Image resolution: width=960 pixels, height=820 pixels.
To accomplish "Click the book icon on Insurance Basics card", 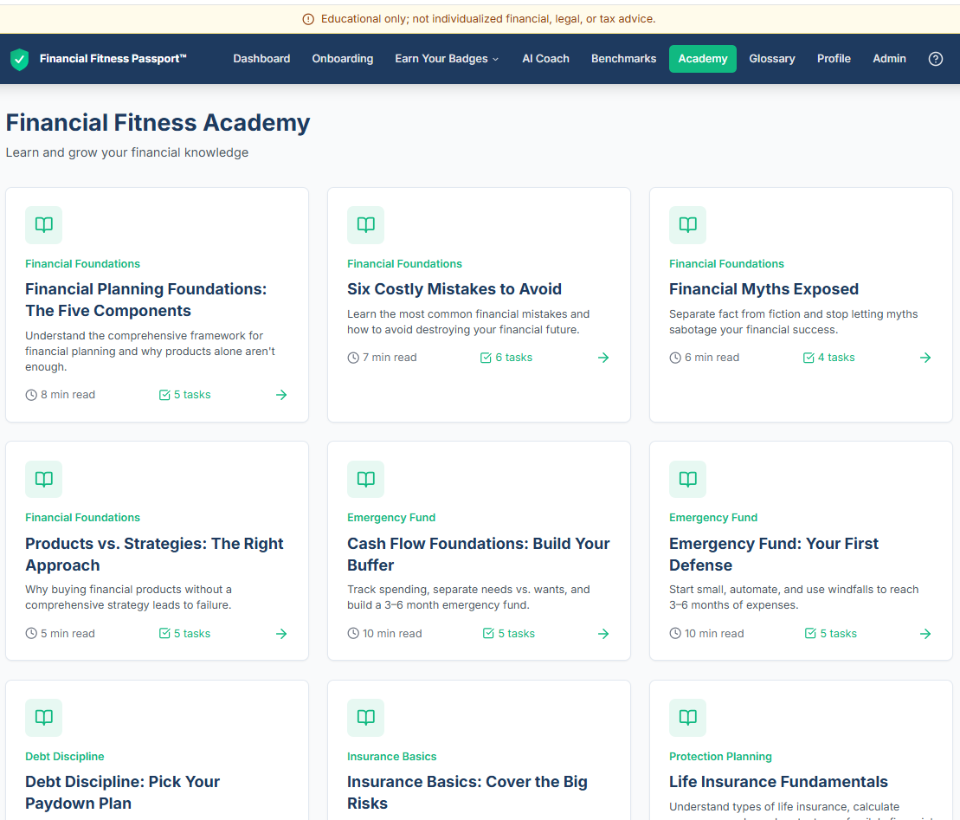I will [x=365, y=717].
